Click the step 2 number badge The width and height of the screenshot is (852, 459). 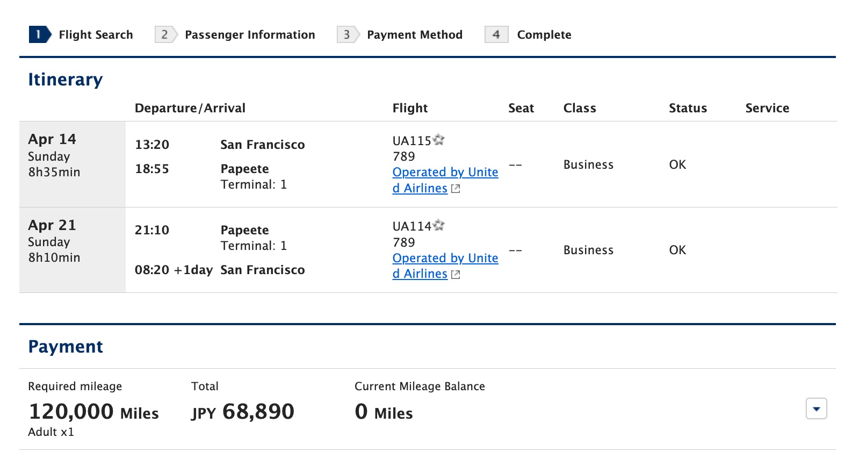point(165,34)
